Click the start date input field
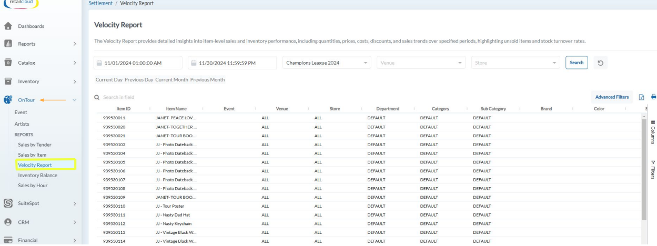Viewport: 657px width, 246px height. click(x=138, y=63)
